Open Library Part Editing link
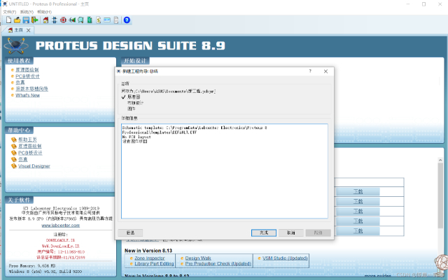This screenshot has width=448, height=280. pos(154,264)
